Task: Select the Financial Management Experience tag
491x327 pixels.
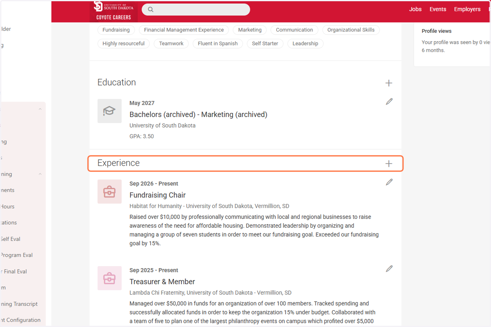Action: click(x=184, y=30)
